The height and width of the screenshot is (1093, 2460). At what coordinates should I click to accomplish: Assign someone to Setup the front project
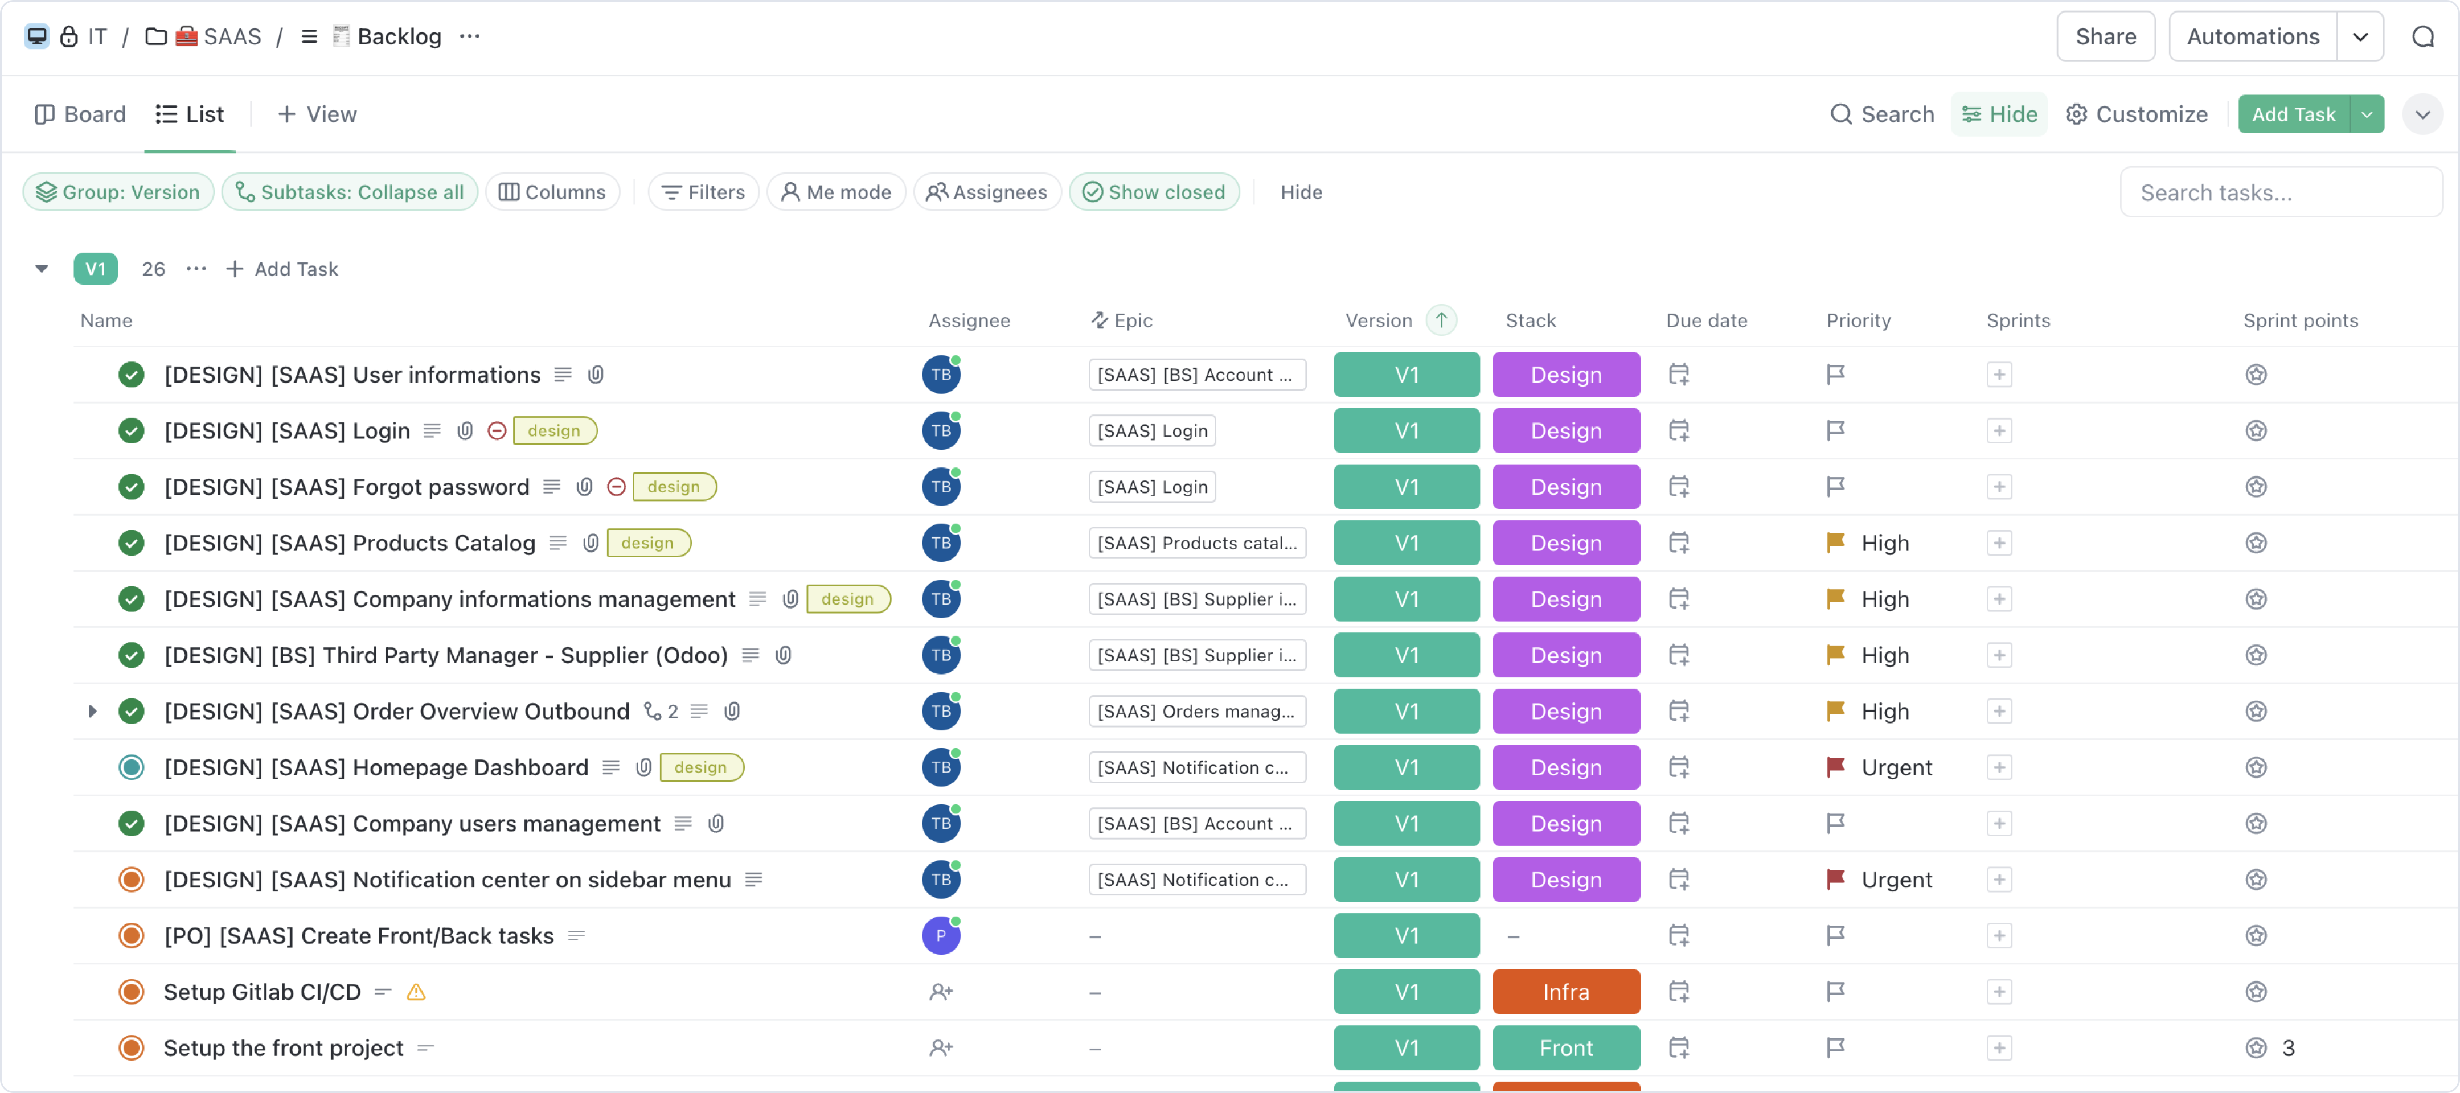pos(941,1048)
